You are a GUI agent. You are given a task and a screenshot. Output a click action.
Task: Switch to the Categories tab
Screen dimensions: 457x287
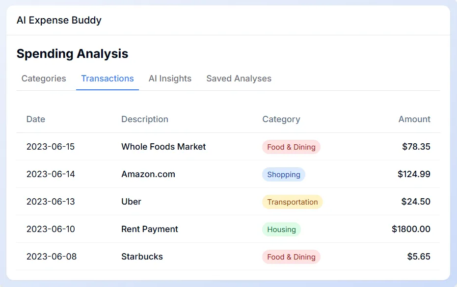(43, 78)
